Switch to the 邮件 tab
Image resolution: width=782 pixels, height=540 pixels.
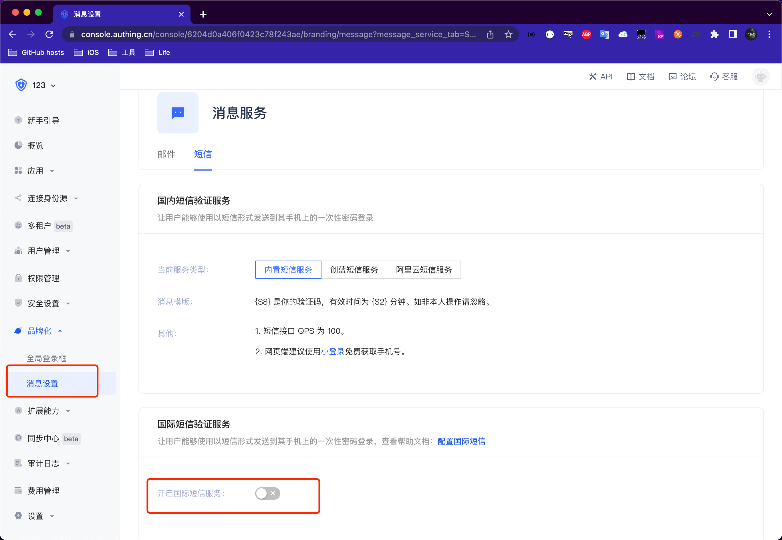point(166,154)
